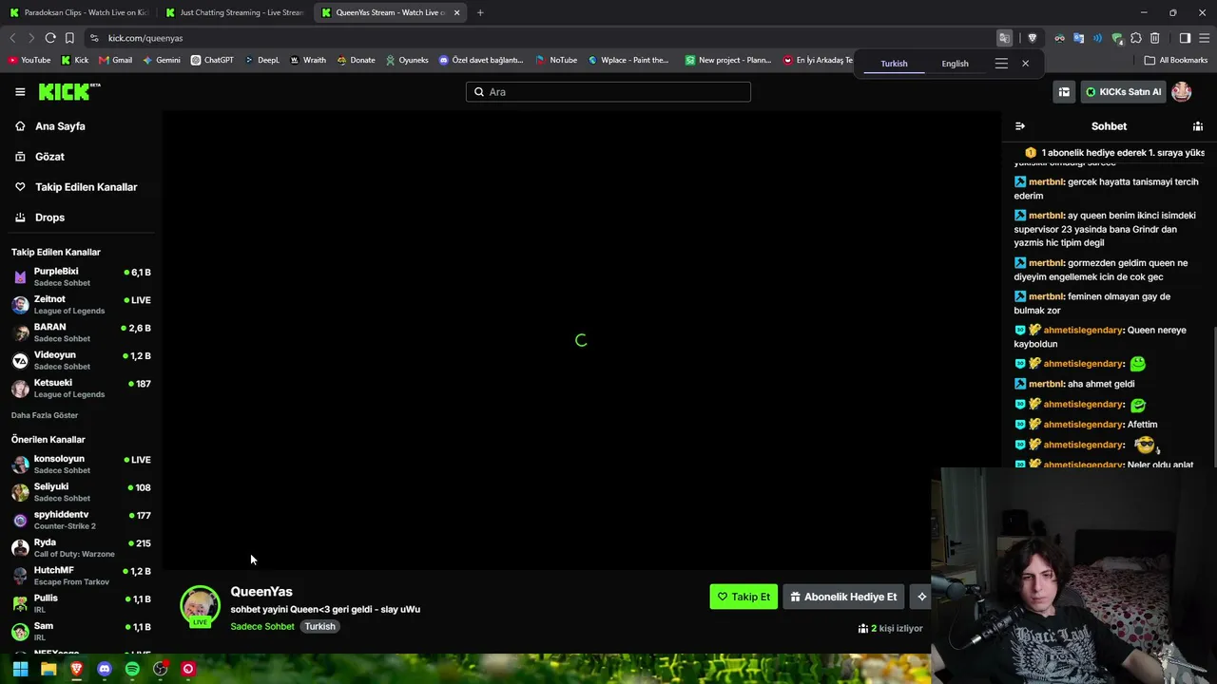
Task: Open the spyhiddentv recommended channel
Action: coord(81,520)
